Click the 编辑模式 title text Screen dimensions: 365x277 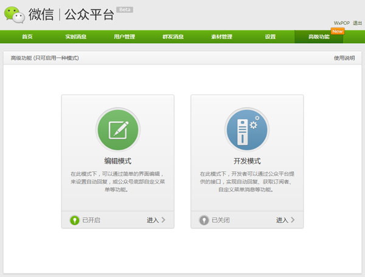point(118,161)
